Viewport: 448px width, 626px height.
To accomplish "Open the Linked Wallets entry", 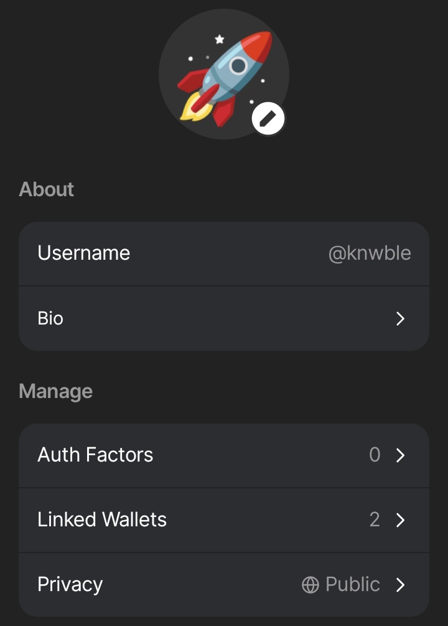I will [x=224, y=520].
